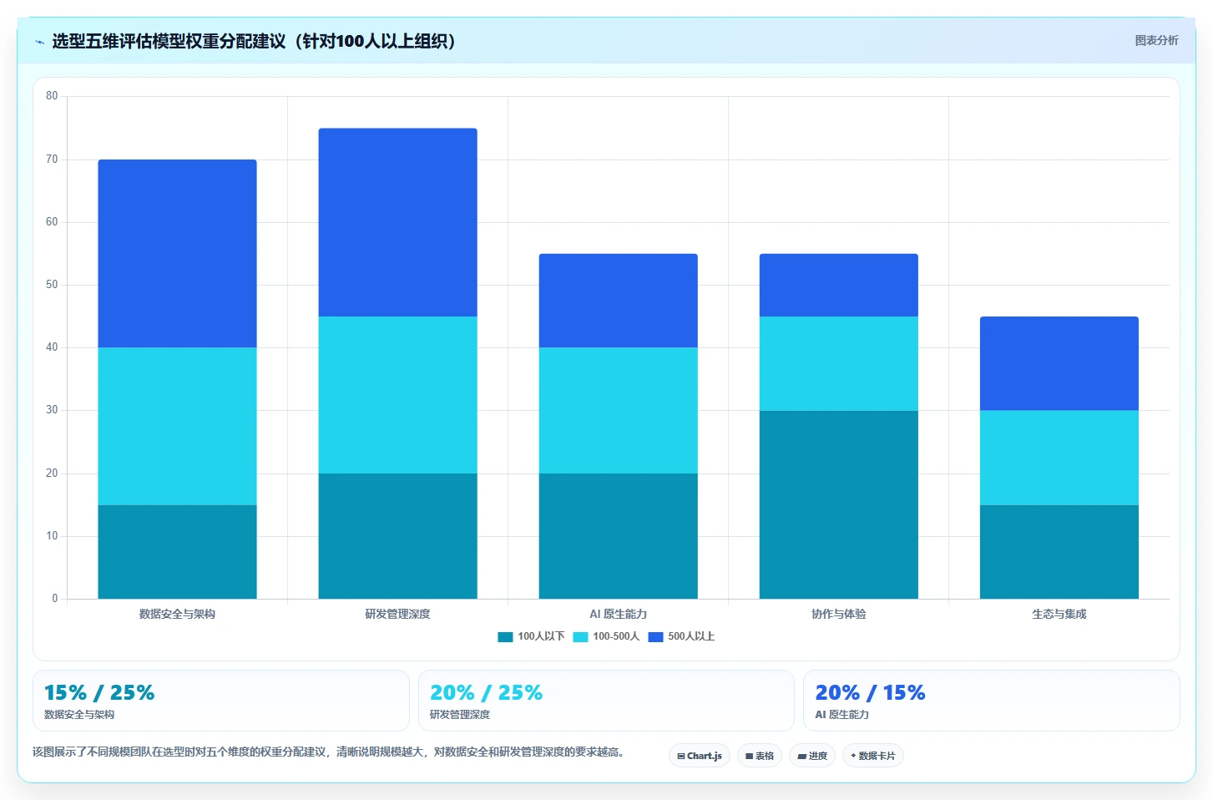Image resolution: width=1213 pixels, height=800 pixels.
Task: Click the 数据安全与架构 stat card caption
Action: coord(79,715)
